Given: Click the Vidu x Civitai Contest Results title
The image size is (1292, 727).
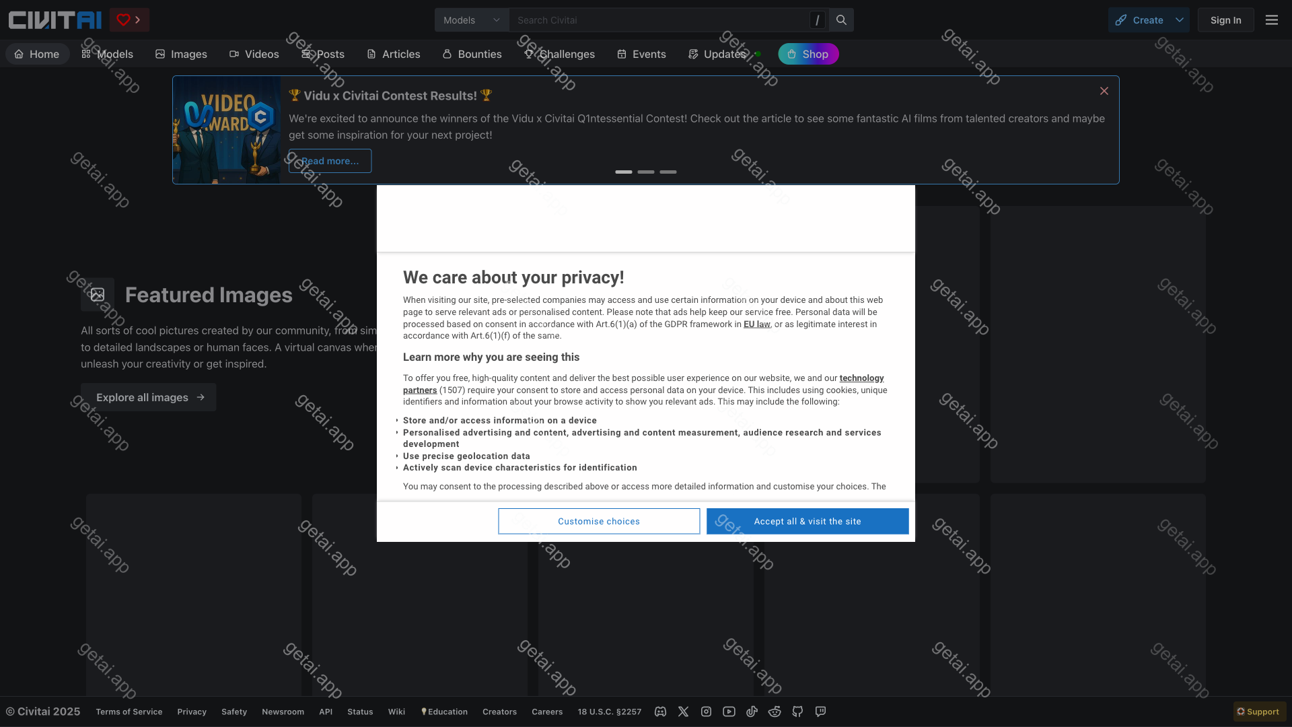Looking at the screenshot, I should pos(390,96).
